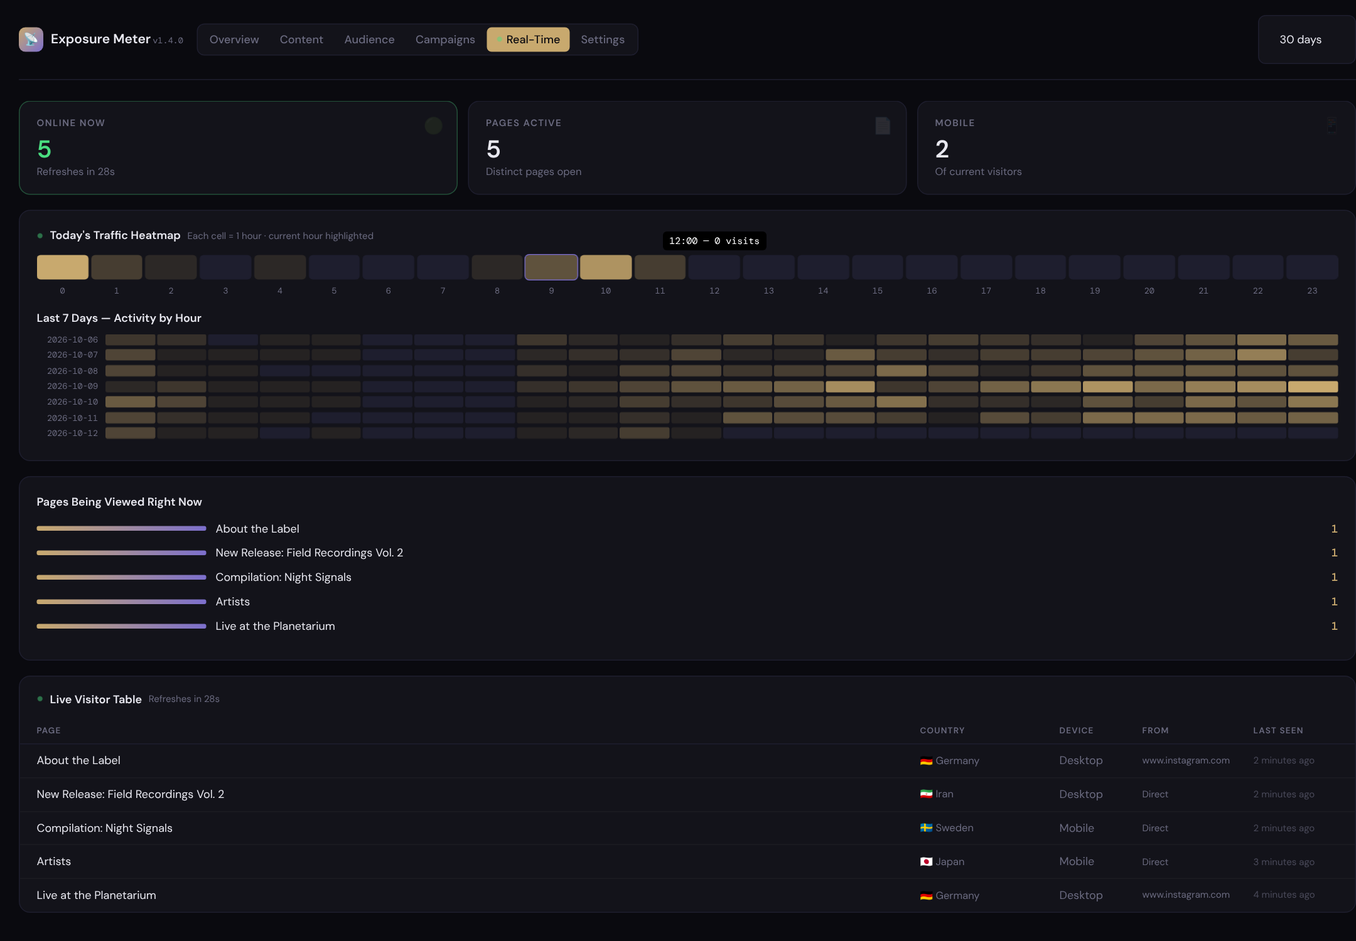Click the Sweden flag icon
This screenshot has width=1356, height=941.
click(926, 828)
